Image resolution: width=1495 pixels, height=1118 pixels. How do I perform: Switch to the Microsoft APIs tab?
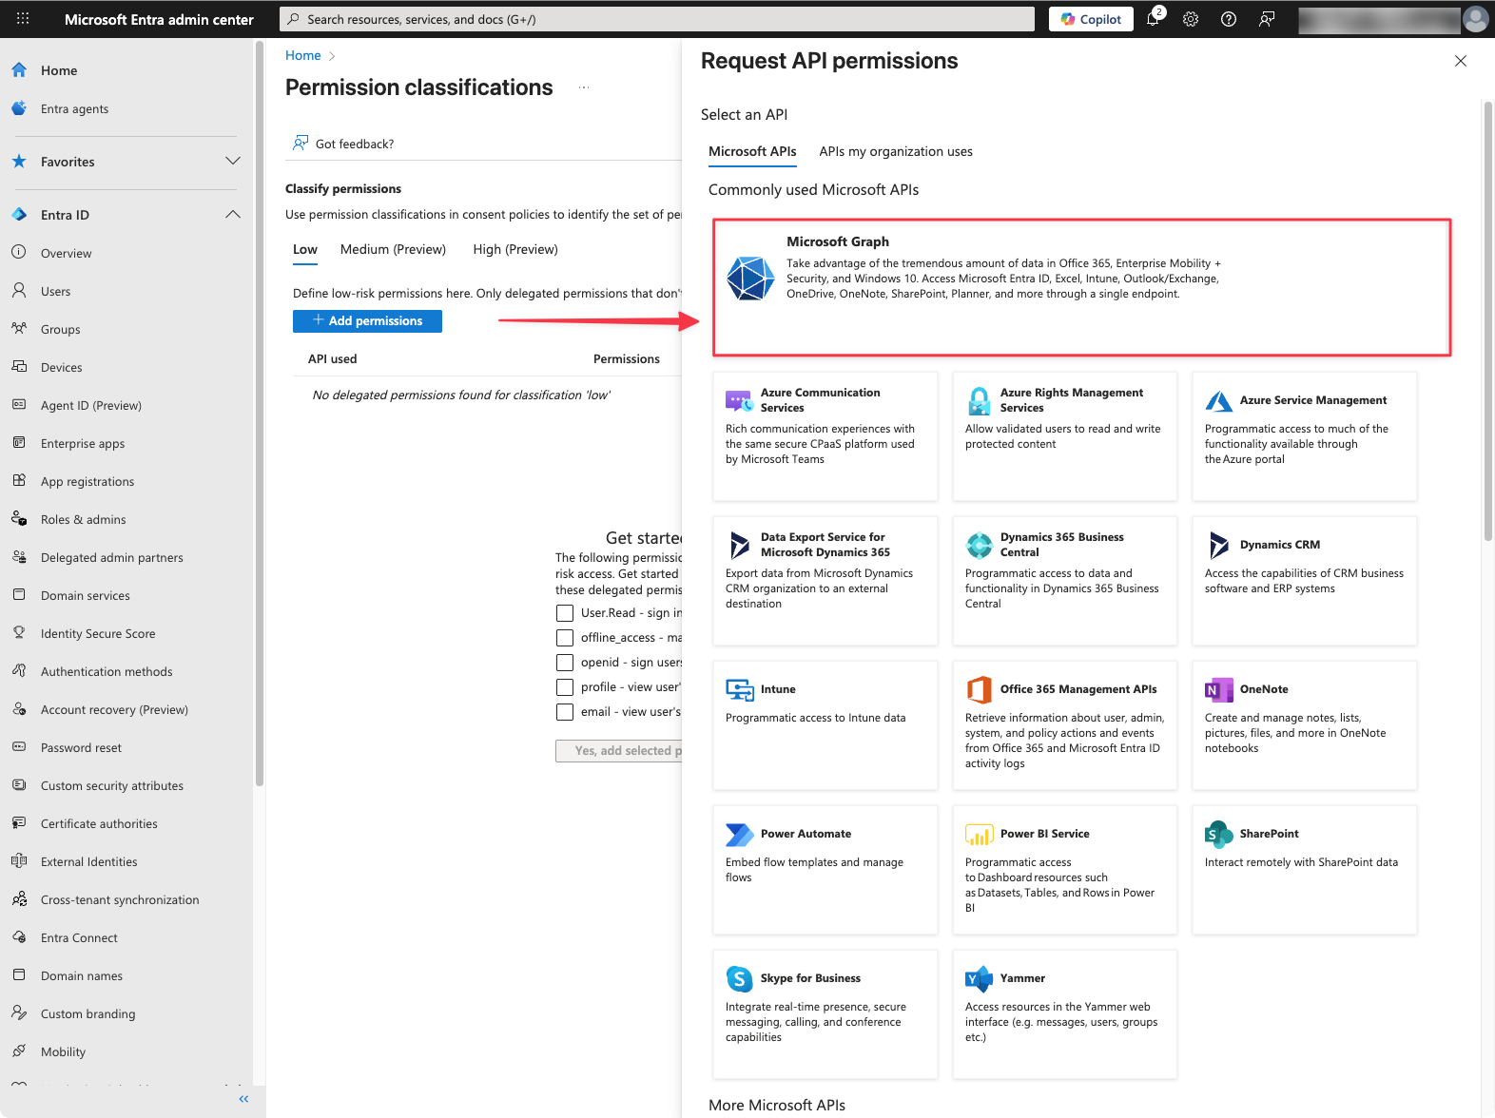click(752, 151)
